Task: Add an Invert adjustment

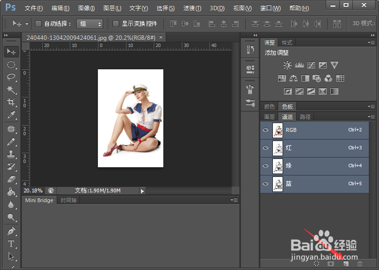Action: 287,91
